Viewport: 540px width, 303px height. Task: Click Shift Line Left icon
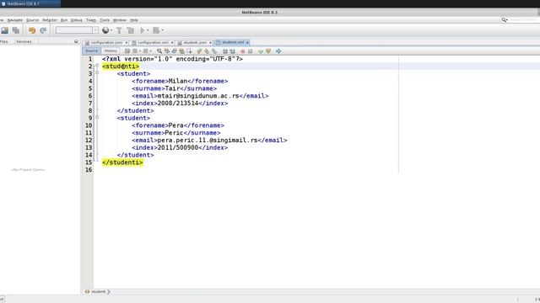[225, 51]
